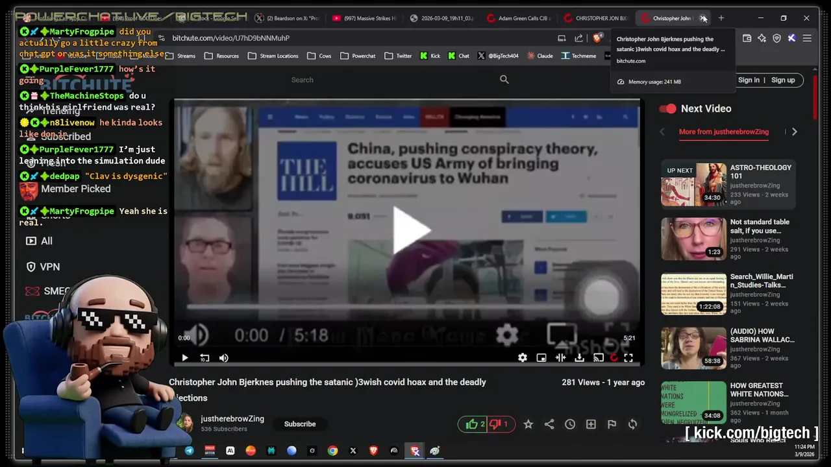Open Google Chrome from taskbar

(x=332, y=451)
